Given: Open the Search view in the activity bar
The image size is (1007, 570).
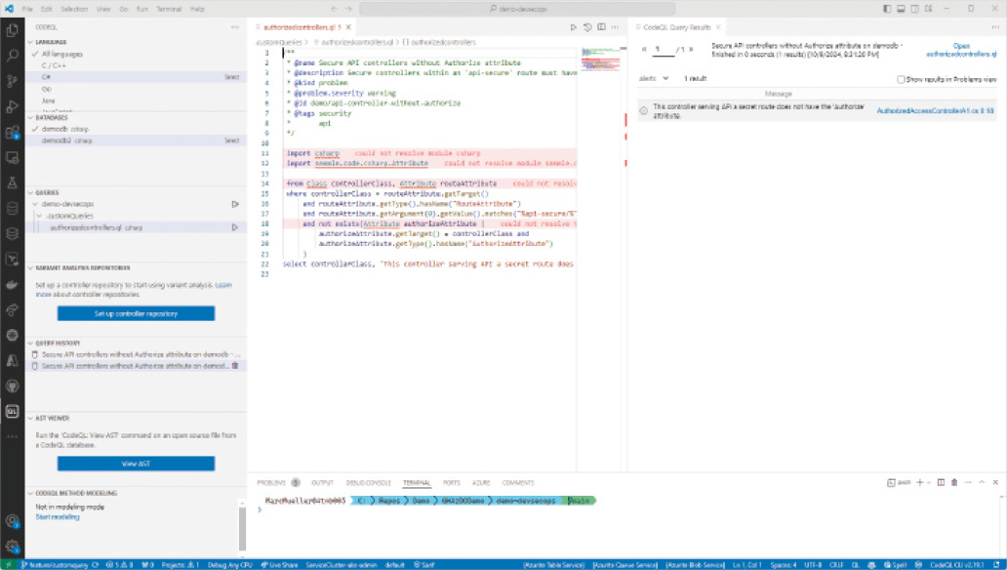Looking at the screenshot, I should 12,56.
